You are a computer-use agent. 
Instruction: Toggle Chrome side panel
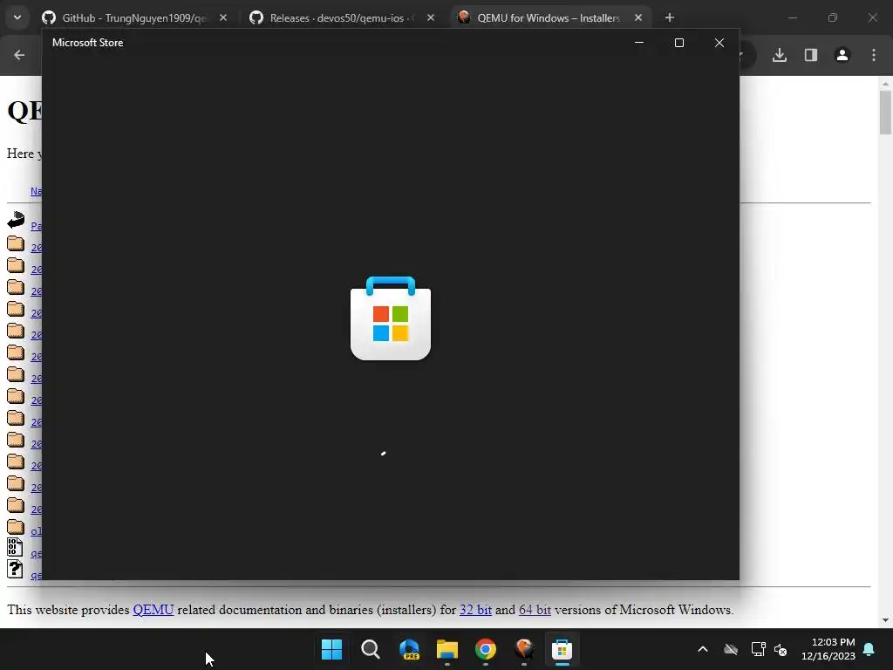coord(811,55)
